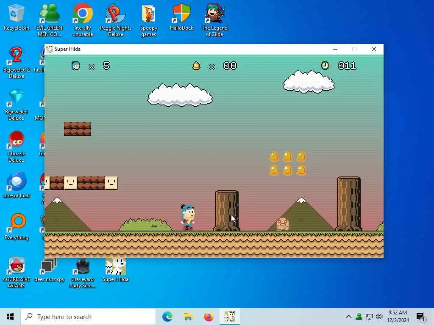Viewport: 434px width, 325px height.
Task: Close the Super Hilda window
Action: (x=374, y=49)
